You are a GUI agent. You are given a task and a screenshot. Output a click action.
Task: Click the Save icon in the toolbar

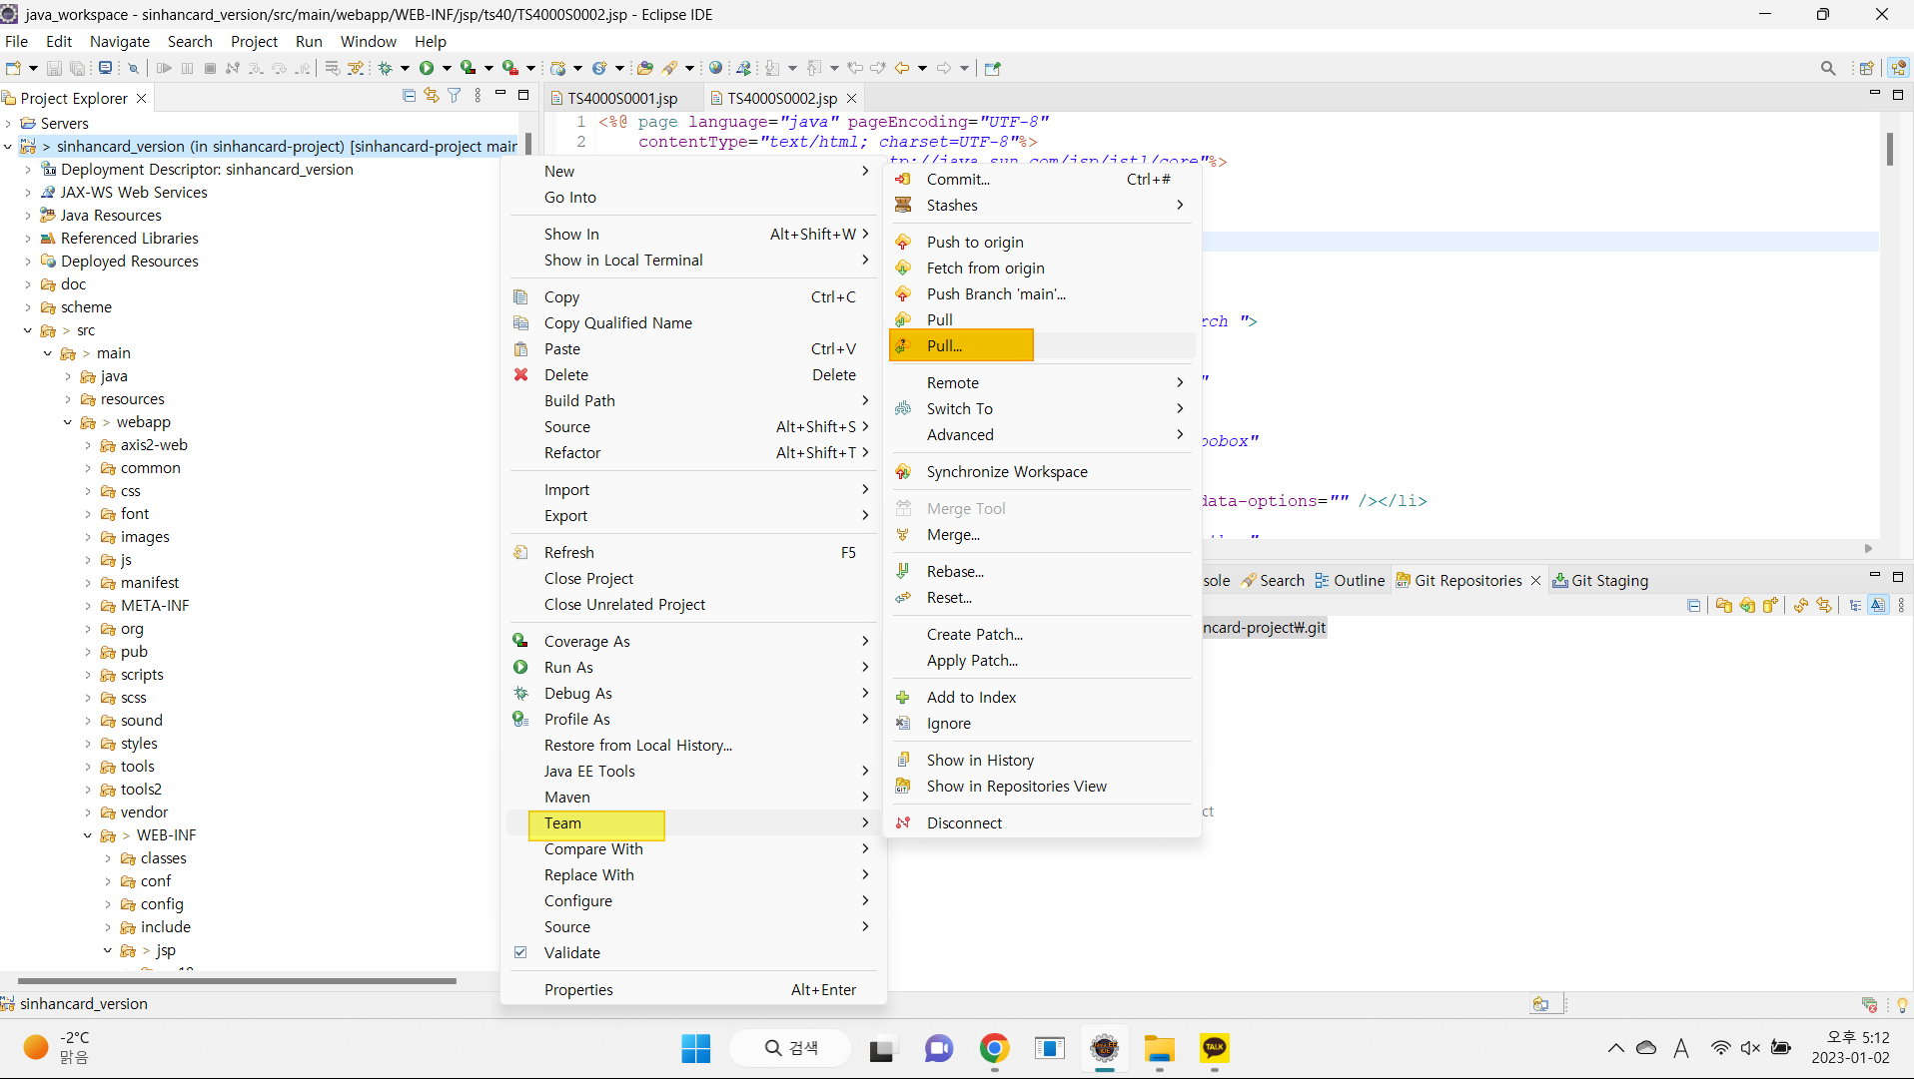(x=54, y=68)
